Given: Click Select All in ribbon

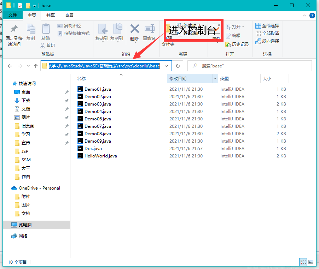Looking at the screenshot, I should pos(267,26).
